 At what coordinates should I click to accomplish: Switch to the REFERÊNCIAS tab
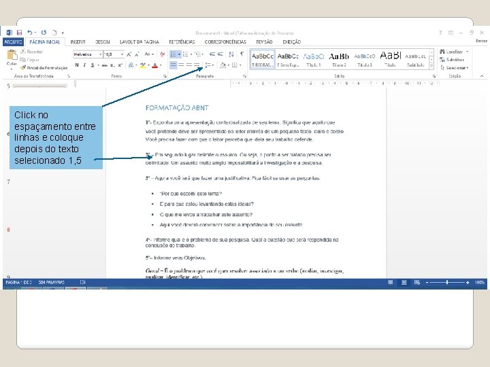pos(182,42)
